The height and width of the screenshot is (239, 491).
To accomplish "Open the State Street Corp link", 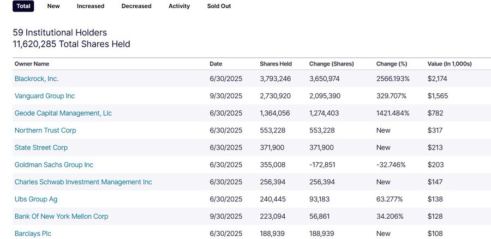I will pos(41,147).
